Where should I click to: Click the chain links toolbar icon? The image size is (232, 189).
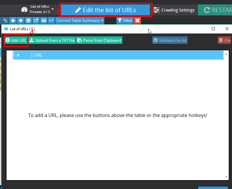pos(5,20)
